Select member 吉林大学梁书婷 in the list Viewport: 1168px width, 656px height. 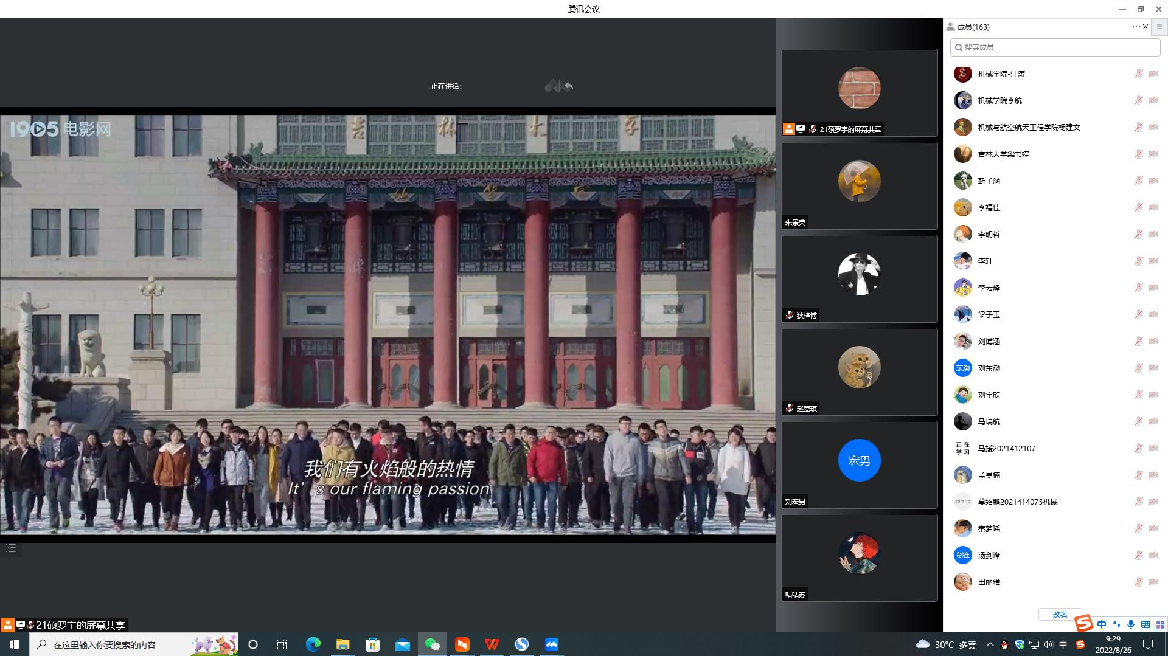[1003, 154]
